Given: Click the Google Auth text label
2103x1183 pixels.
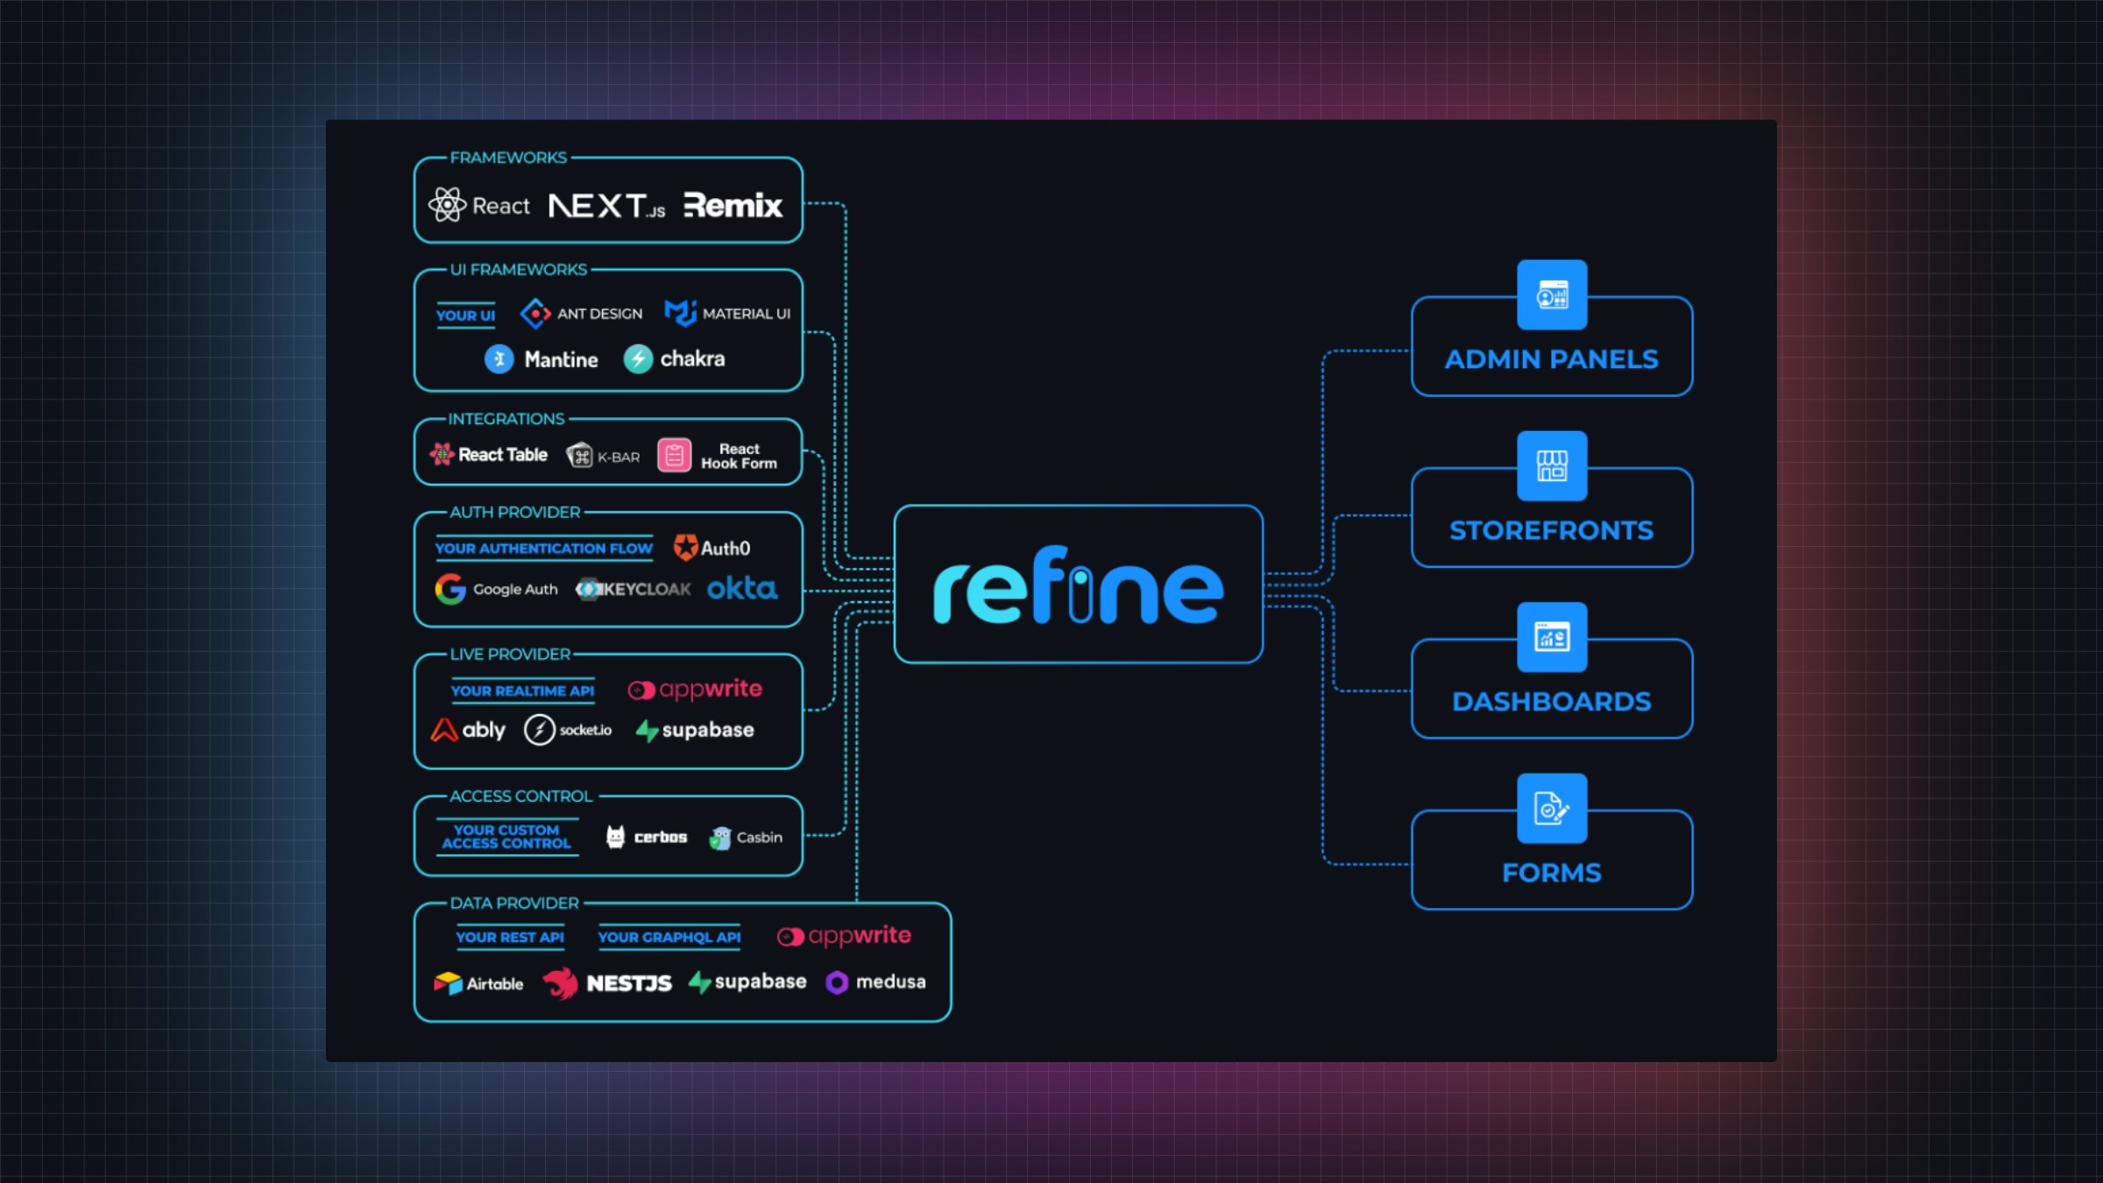Looking at the screenshot, I should [515, 589].
